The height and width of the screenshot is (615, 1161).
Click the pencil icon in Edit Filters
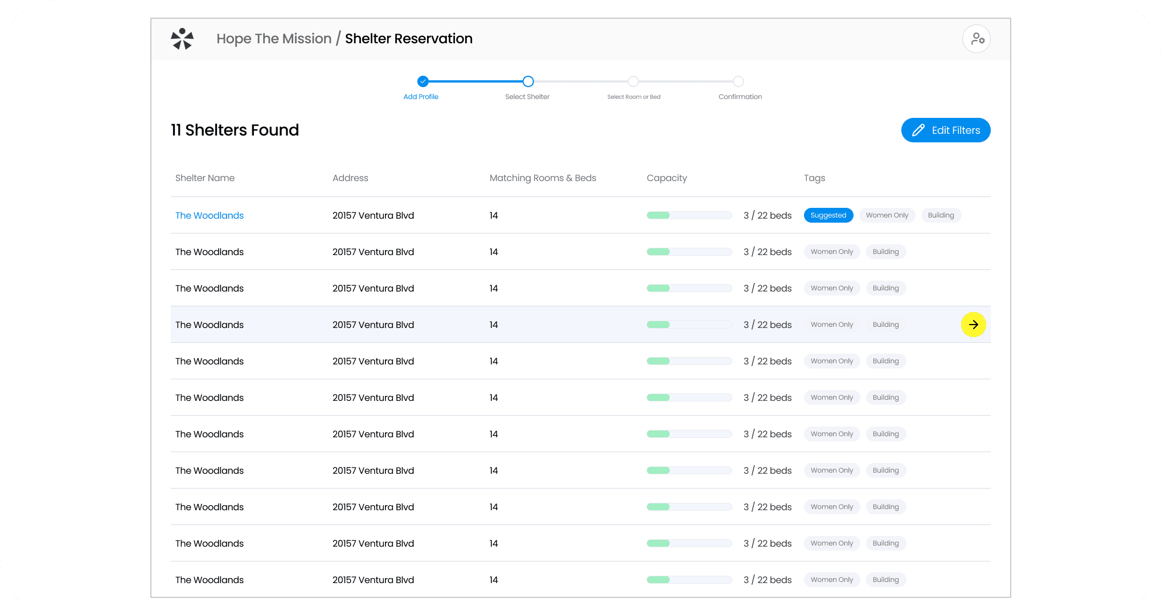[918, 130]
